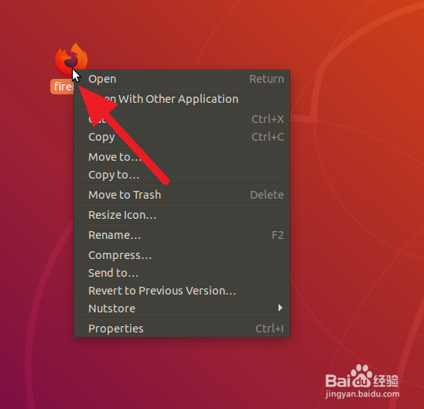Select Revert to Previous Version…
This screenshot has height=409, width=424.
(182, 291)
